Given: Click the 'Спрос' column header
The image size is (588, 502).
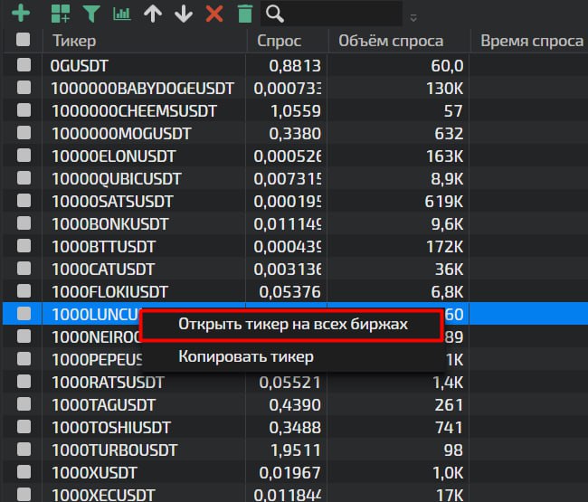Looking at the screenshot, I should pyautogui.click(x=280, y=41).
